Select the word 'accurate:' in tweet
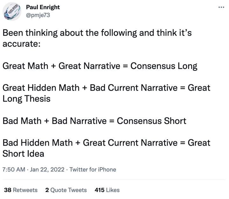The image size is (229, 199). coord(22,44)
